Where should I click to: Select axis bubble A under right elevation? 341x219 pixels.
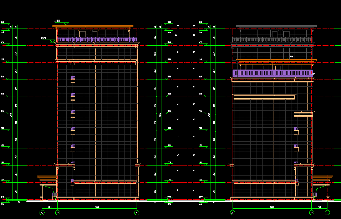(x=233, y=213)
